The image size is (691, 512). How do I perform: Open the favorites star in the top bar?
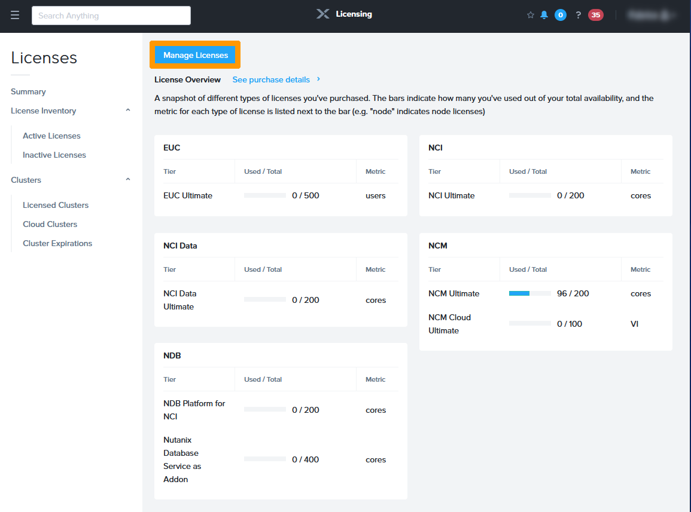click(531, 15)
